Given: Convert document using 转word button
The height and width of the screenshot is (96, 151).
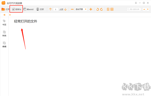Looking at the screenshot, I should pos(28,9).
